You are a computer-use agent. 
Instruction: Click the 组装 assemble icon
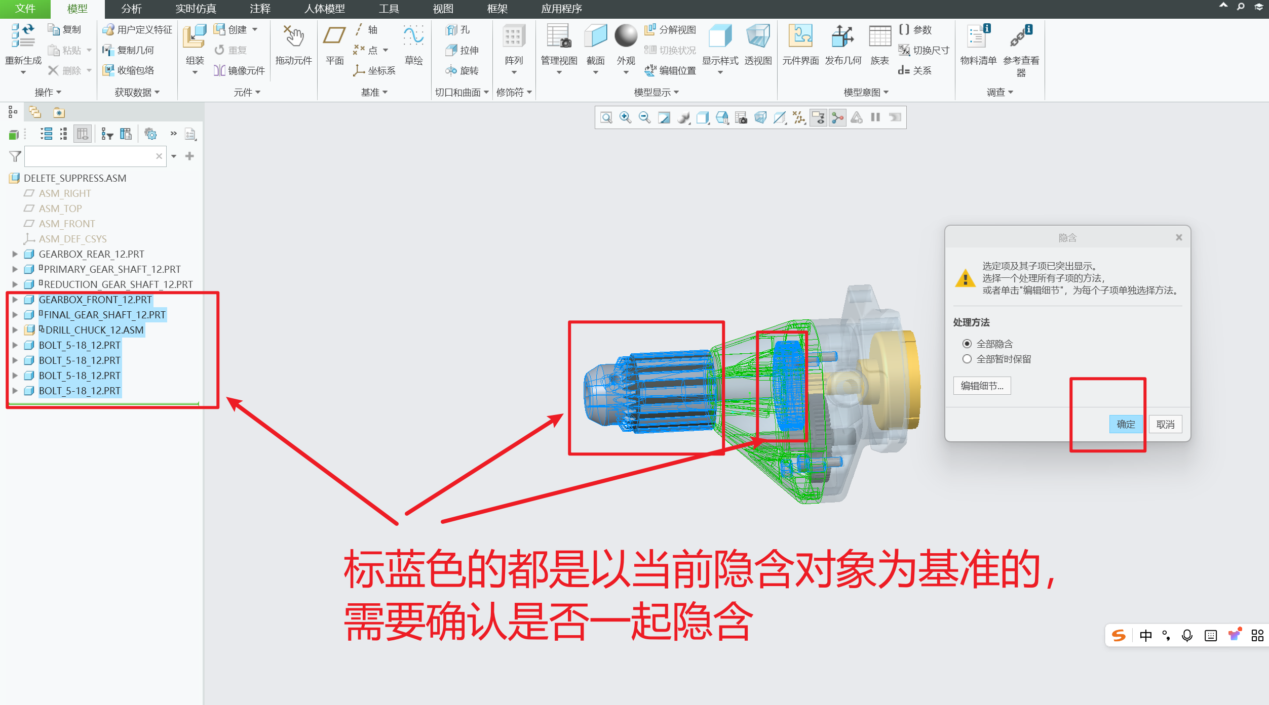coord(195,37)
